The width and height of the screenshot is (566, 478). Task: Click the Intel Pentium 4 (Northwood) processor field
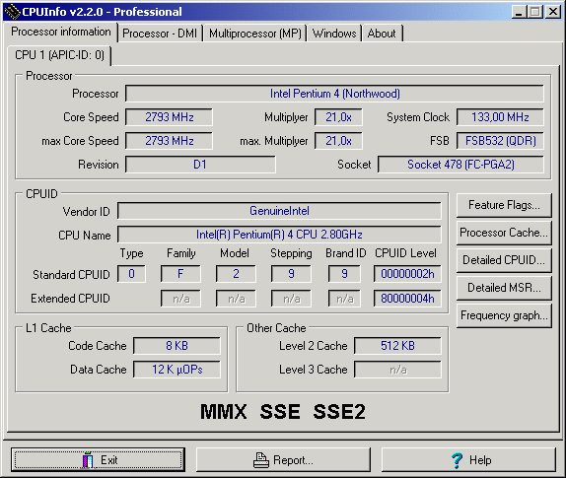coord(334,94)
